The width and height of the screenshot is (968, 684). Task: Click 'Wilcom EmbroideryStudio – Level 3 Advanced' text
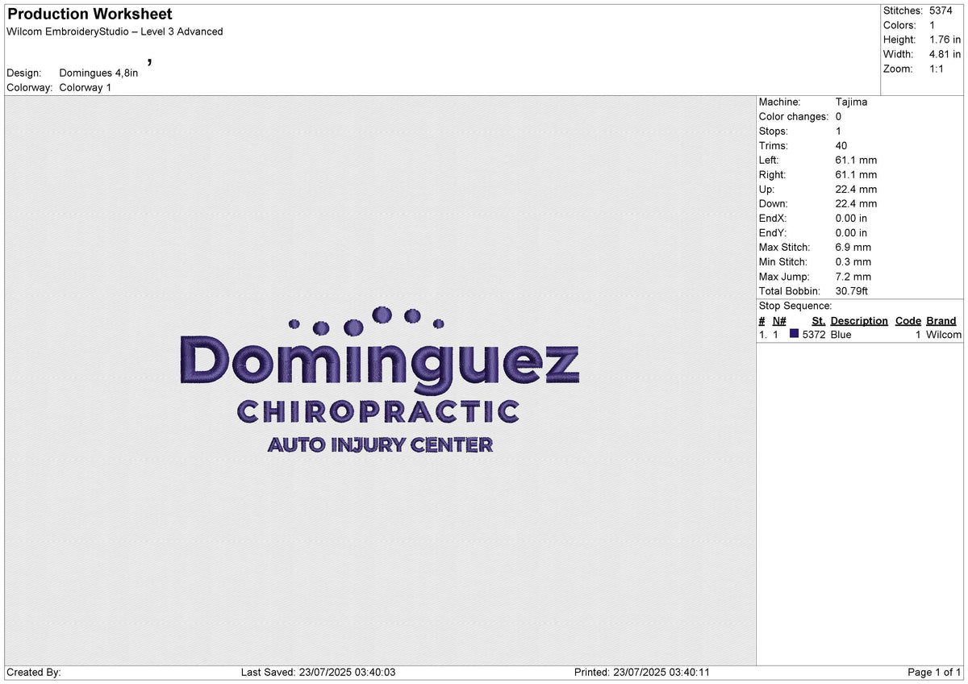tap(115, 31)
